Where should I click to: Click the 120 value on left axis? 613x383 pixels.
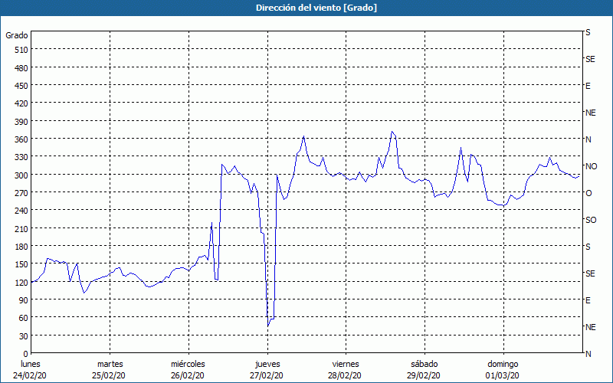(x=21, y=282)
